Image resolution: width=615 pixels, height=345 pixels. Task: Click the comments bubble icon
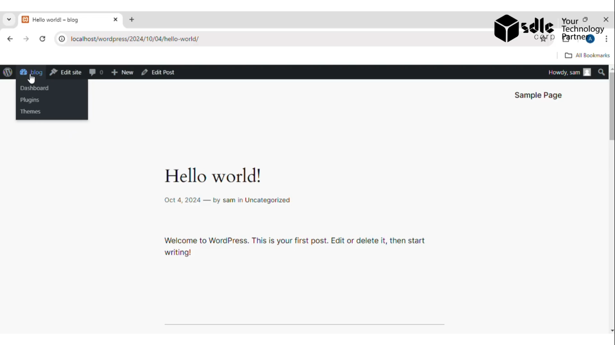coord(92,72)
